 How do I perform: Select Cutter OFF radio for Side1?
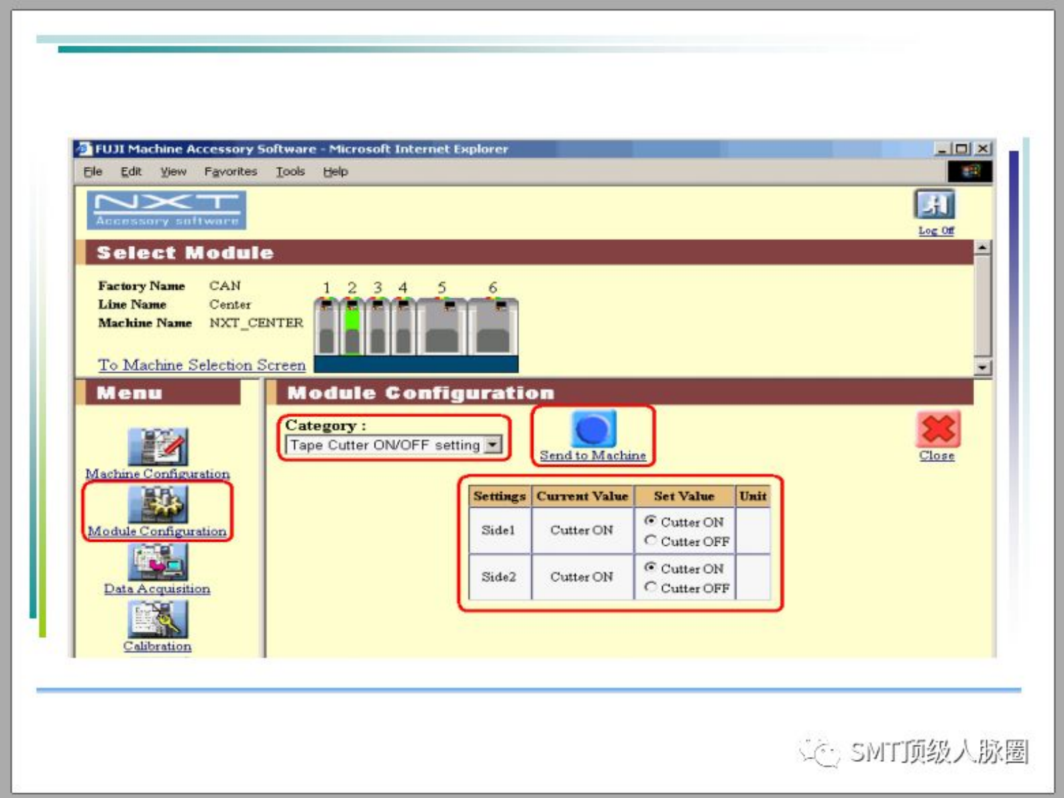click(x=650, y=540)
